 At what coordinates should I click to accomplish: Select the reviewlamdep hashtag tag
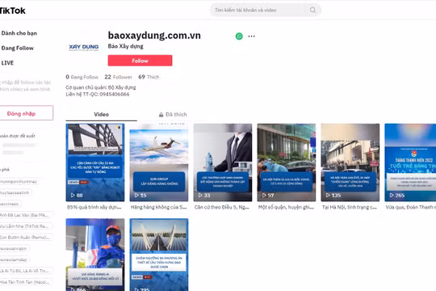tap(15, 259)
